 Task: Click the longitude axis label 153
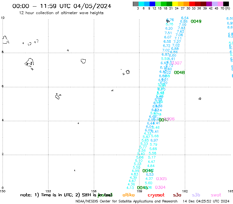48,191
